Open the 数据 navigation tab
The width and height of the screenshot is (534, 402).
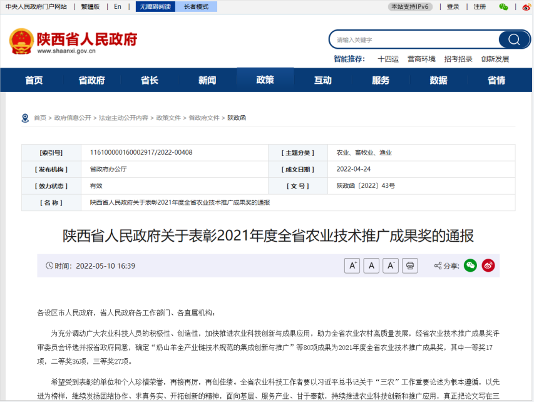[x=439, y=80]
